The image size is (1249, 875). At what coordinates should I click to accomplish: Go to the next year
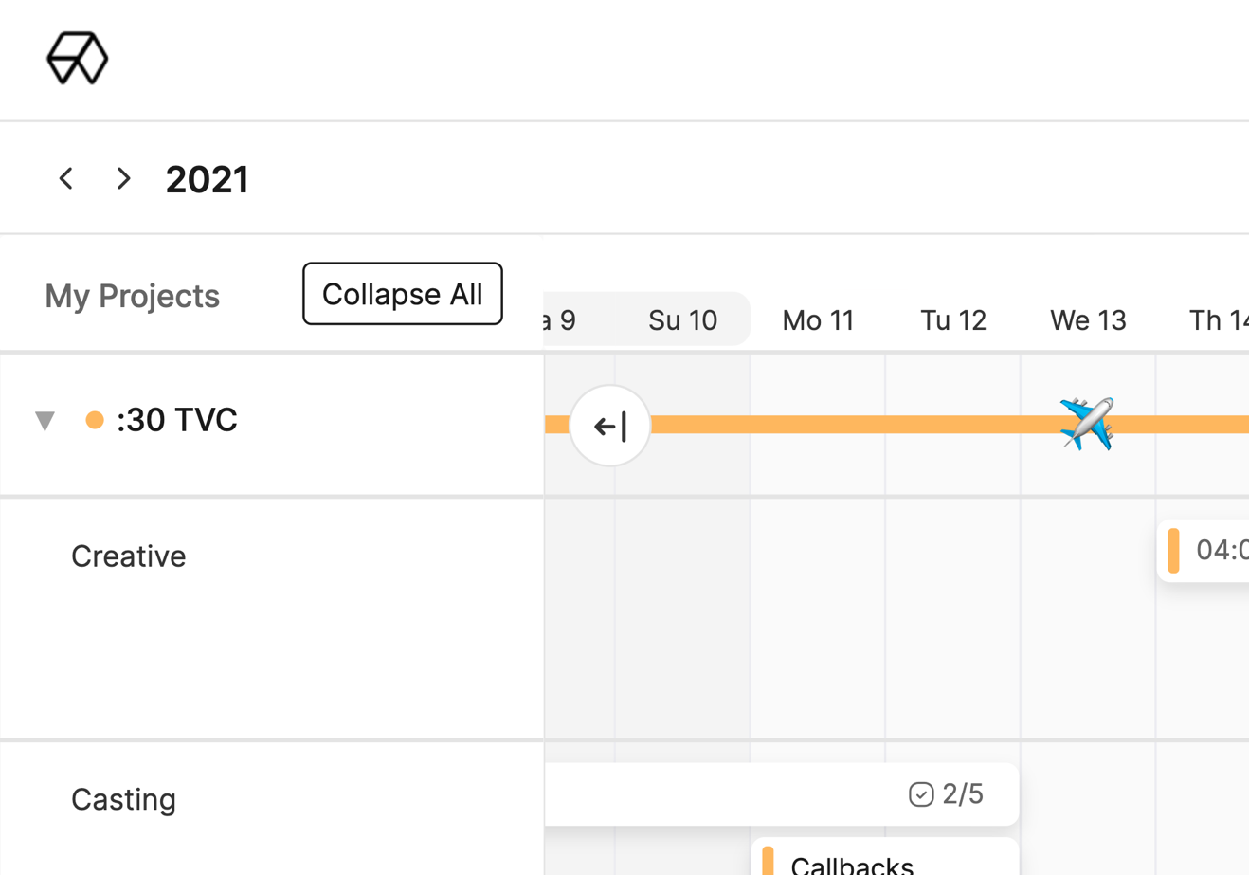click(123, 178)
